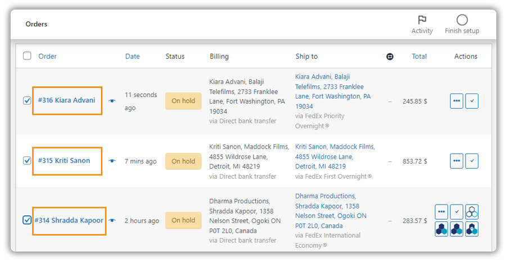Open order #315 Kriti Sanon
The width and height of the screenshot is (506, 260).
coord(64,161)
